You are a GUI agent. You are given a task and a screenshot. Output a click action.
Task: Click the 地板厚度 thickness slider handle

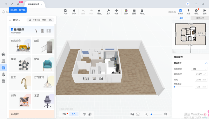click(174, 87)
